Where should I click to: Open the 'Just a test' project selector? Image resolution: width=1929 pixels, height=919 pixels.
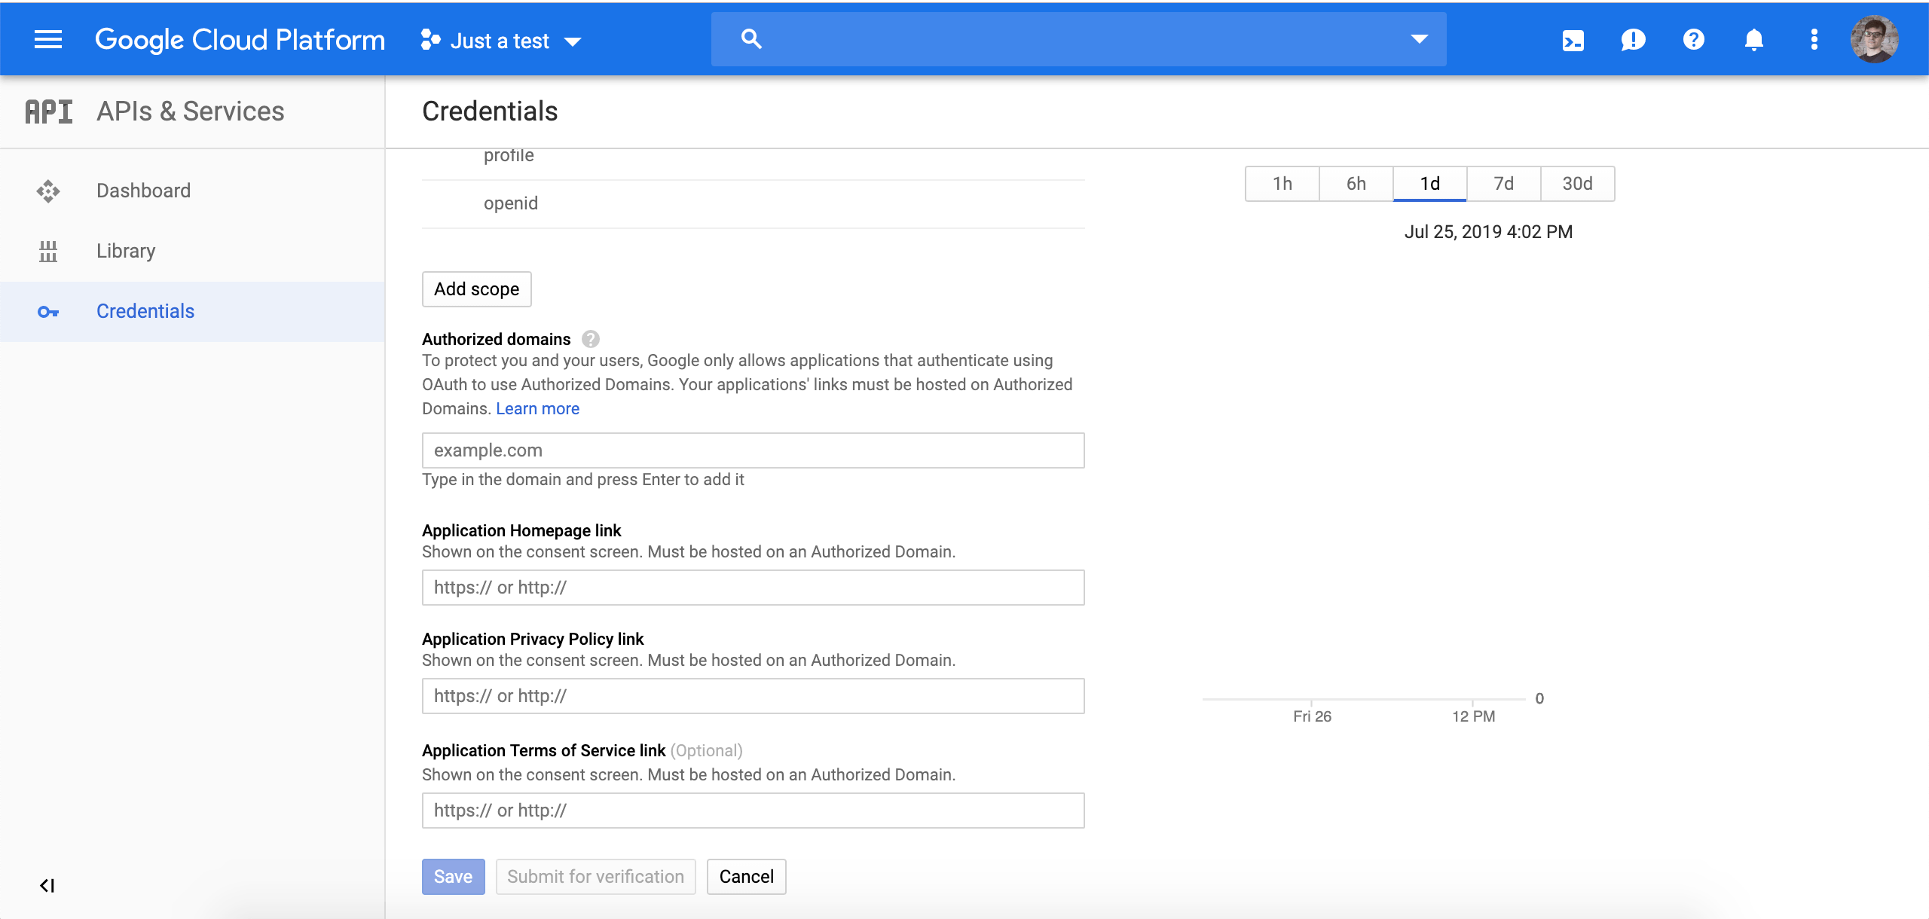pyautogui.click(x=500, y=40)
